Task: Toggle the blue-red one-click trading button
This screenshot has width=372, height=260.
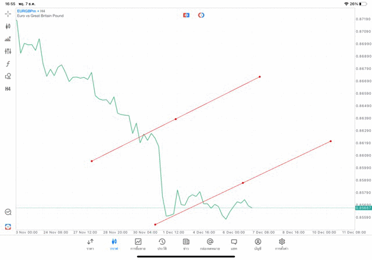Action: [186, 15]
